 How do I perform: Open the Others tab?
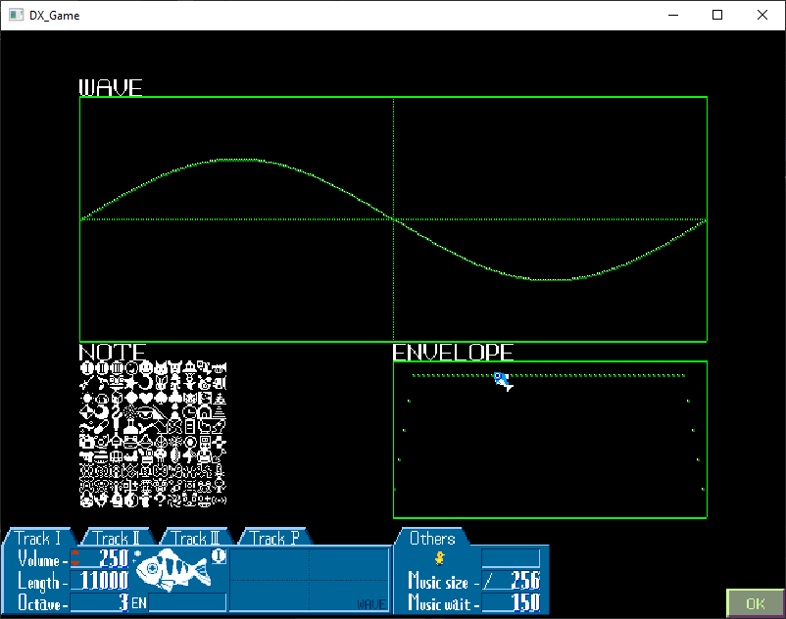tap(432, 538)
